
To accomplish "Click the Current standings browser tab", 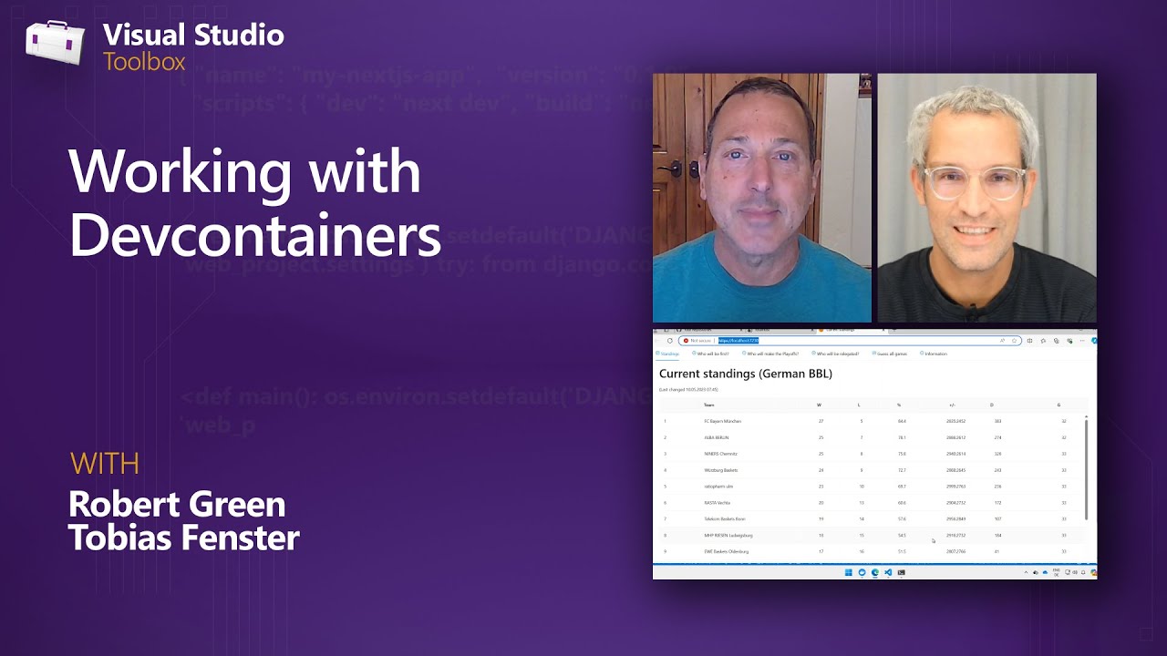I will pos(852,329).
